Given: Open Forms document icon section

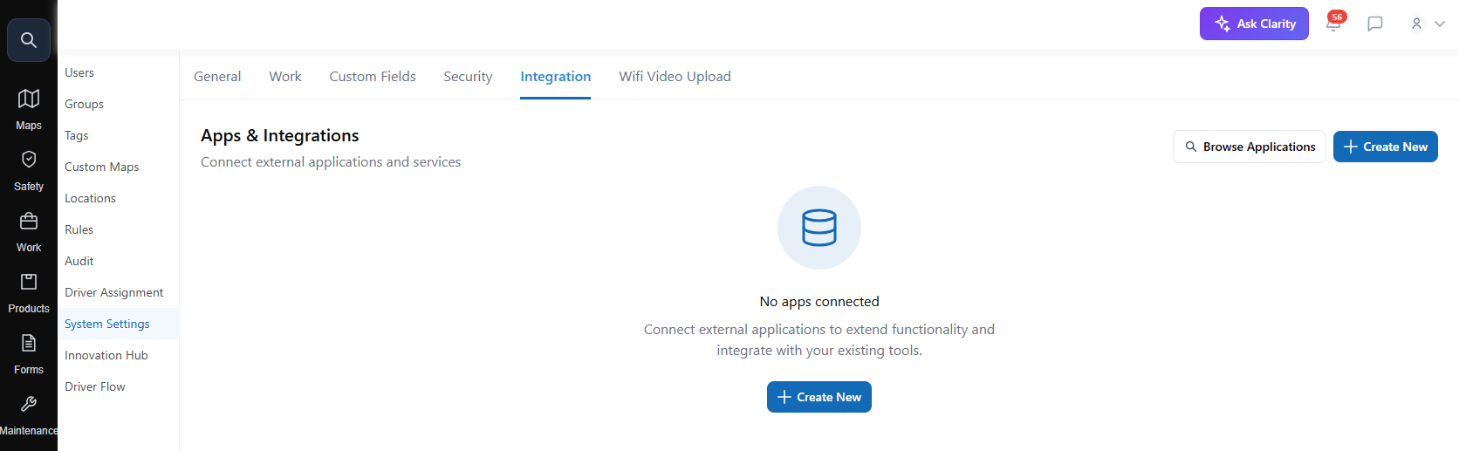Looking at the screenshot, I should pyautogui.click(x=29, y=353).
